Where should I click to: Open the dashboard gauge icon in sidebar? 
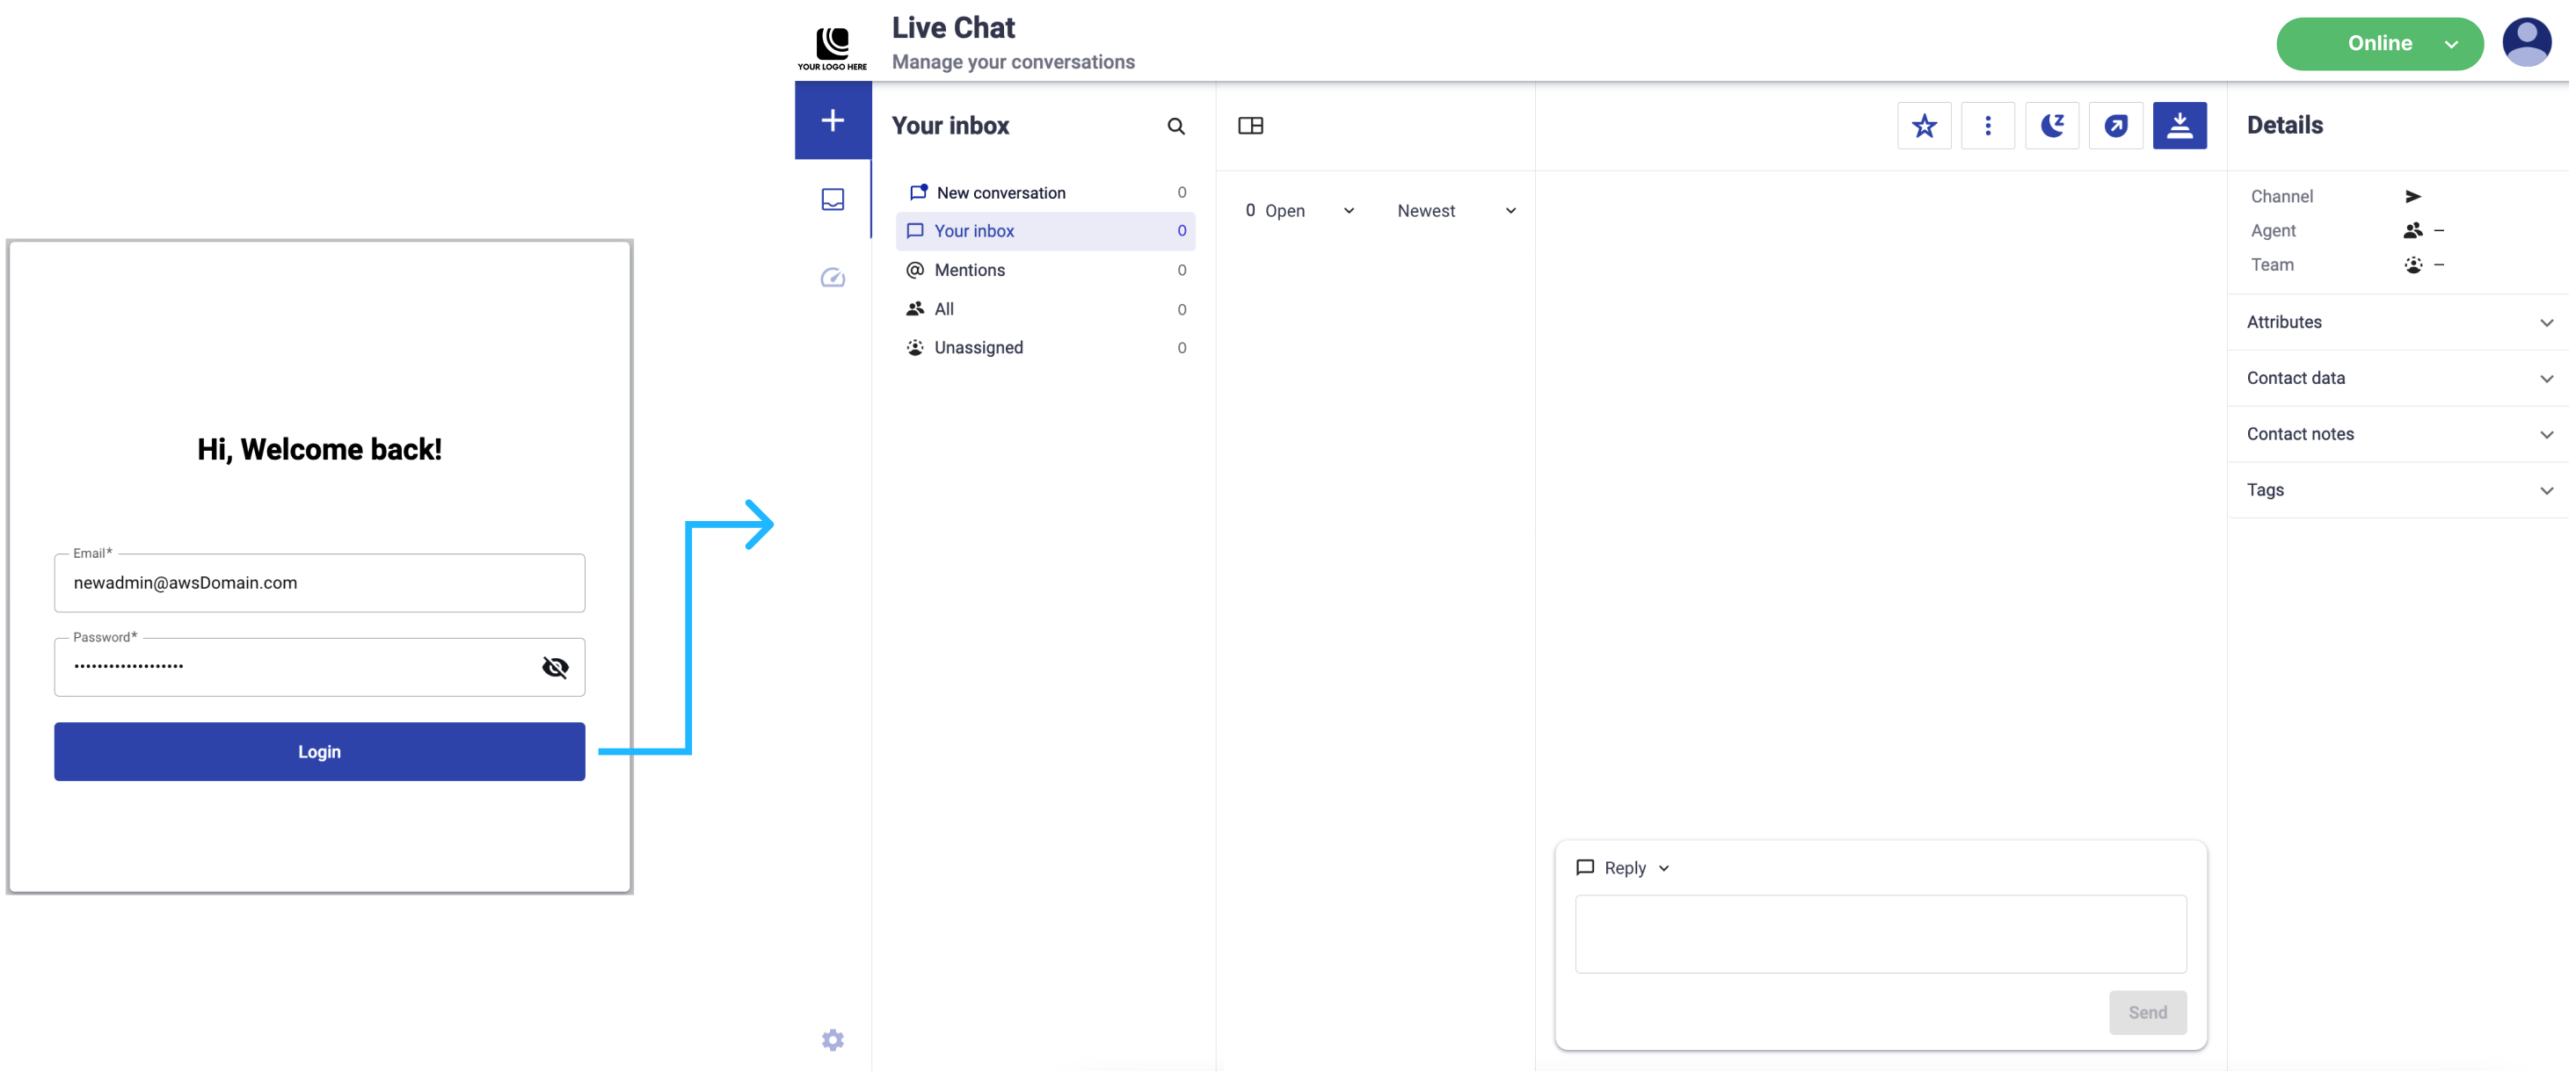coord(834,278)
